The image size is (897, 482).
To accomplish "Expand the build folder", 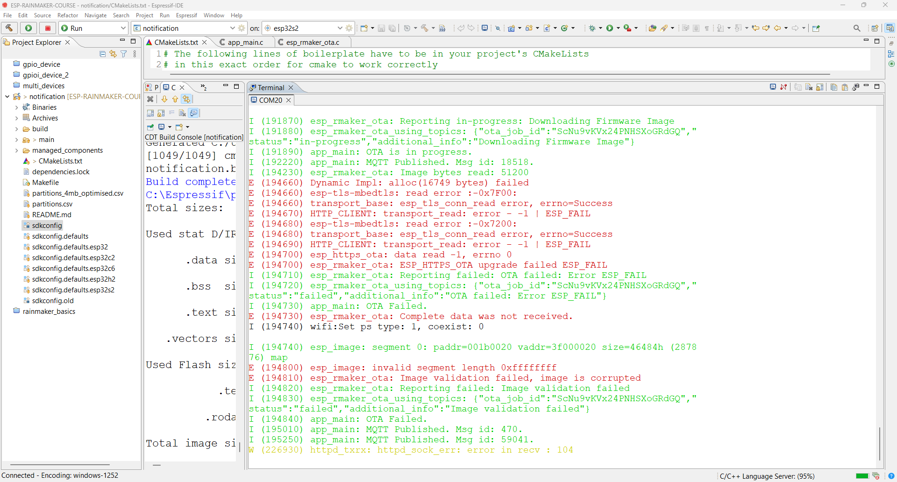I will [x=17, y=129].
